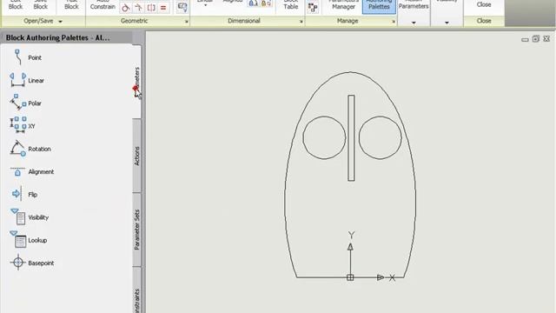Click the Open/Save panel label
556x313 pixels.
pos(38,21)
